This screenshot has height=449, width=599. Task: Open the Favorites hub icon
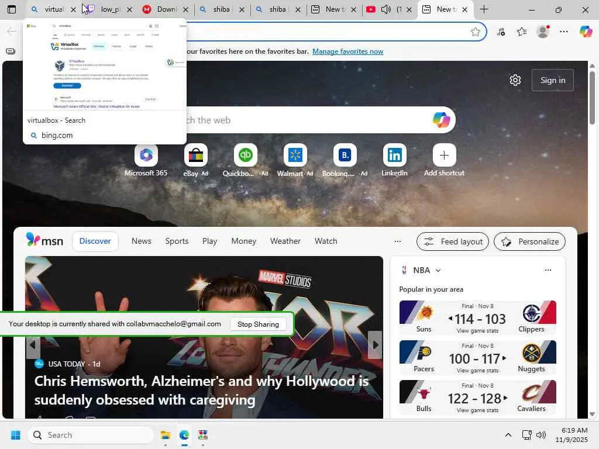click(521, 32)
